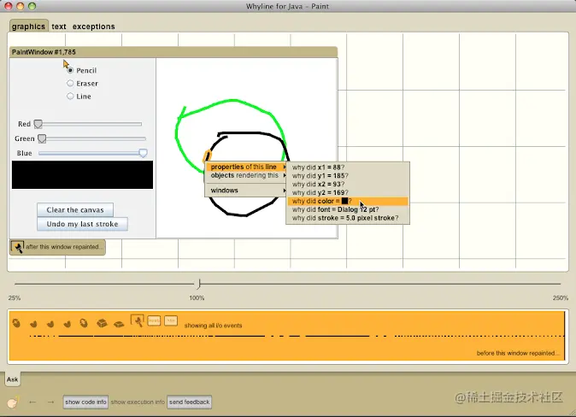Select the Pencil radio button
This screenshot has width=576, height=417.
[70, 70]
